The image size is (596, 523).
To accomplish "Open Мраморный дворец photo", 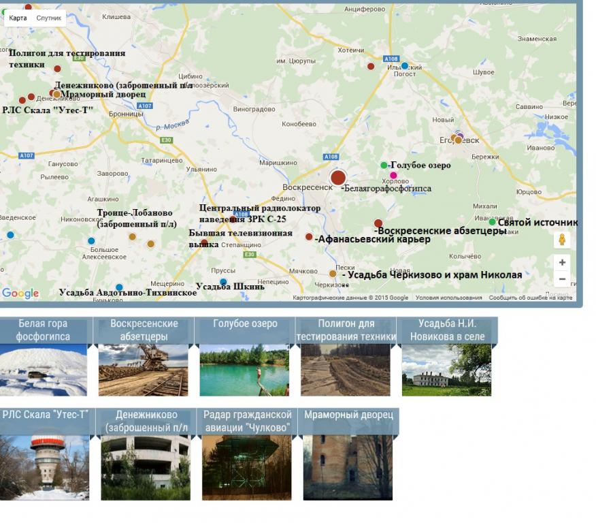I will click(348, 467).
